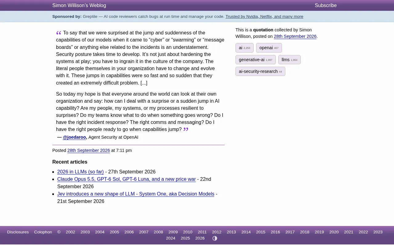Go to the 2016 archive
The image size is (394, 246).
coord(275,232)
